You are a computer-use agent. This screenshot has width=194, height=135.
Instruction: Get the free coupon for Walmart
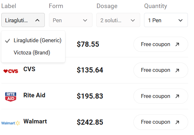tap(160, 122)
